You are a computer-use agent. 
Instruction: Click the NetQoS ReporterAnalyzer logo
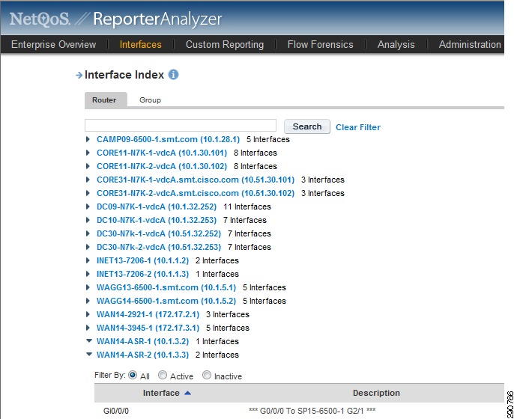tap(115, 19)
